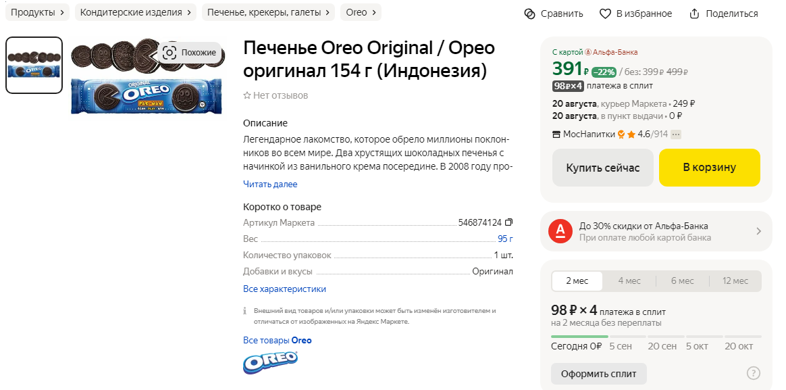
Task: Click the Купить сейчас button
Action: 603,168
